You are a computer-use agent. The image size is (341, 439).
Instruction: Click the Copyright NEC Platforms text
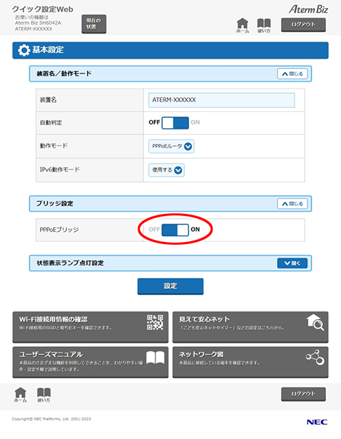coord(51,419)
